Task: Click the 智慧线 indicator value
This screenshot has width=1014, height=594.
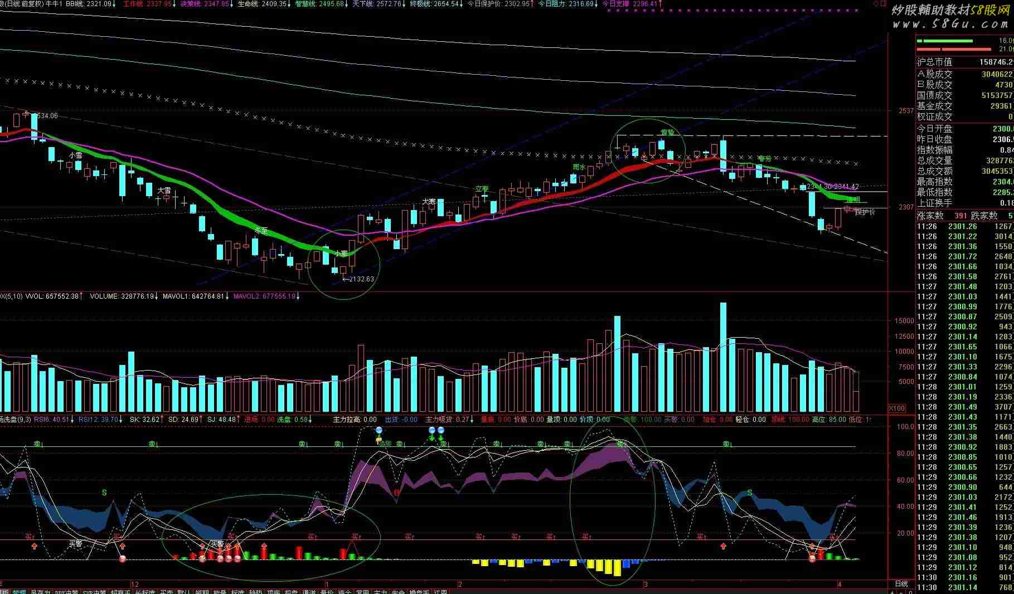Action: (321, 4)
